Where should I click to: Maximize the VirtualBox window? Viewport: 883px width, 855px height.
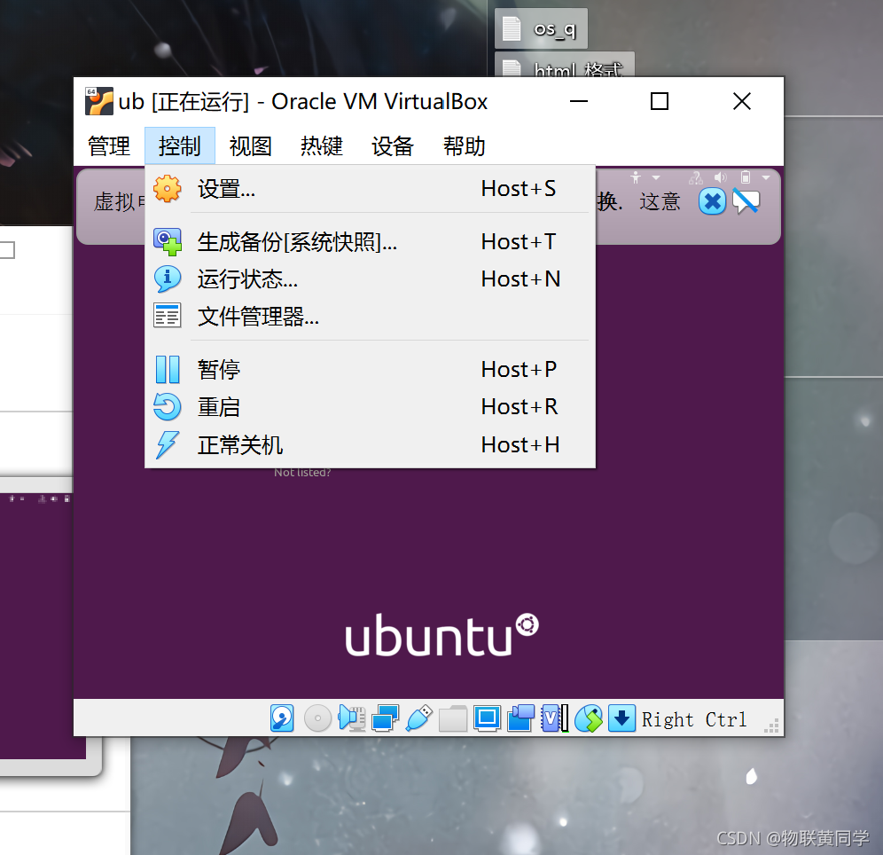pyautogui.click(x=660, y=101)
